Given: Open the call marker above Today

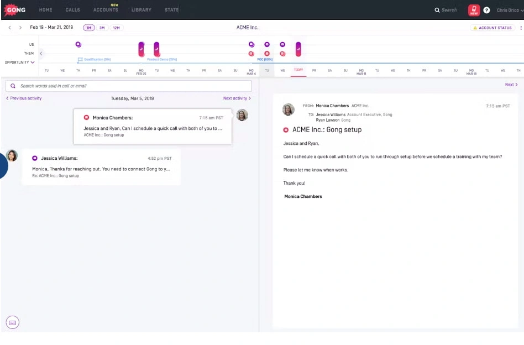Looking at the screenshot, I should point(298,49).
